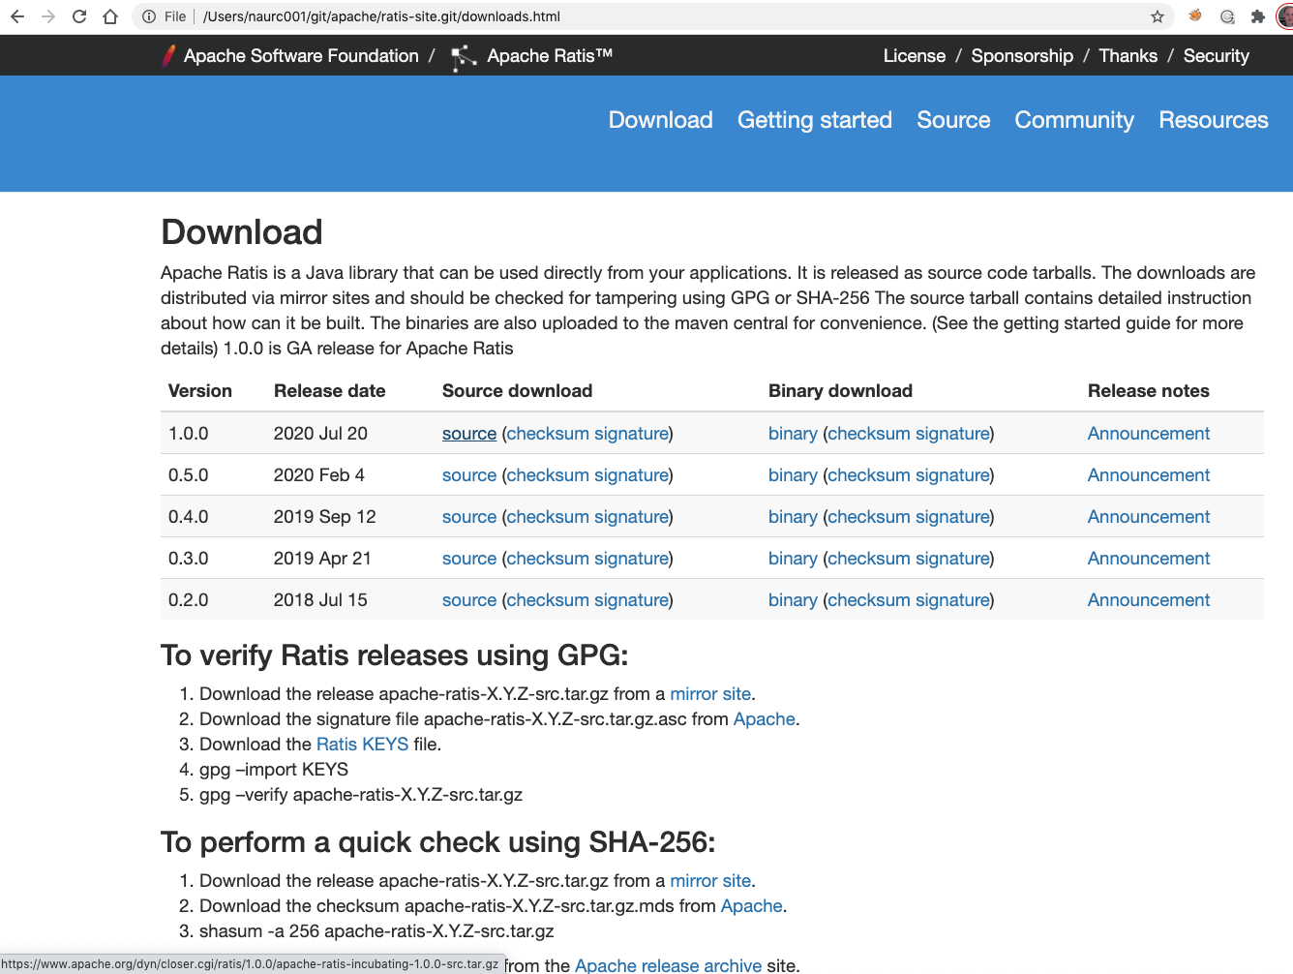Download the 0.2.0 source tarball
The image size is (1293, 974).
coord(469,600)
